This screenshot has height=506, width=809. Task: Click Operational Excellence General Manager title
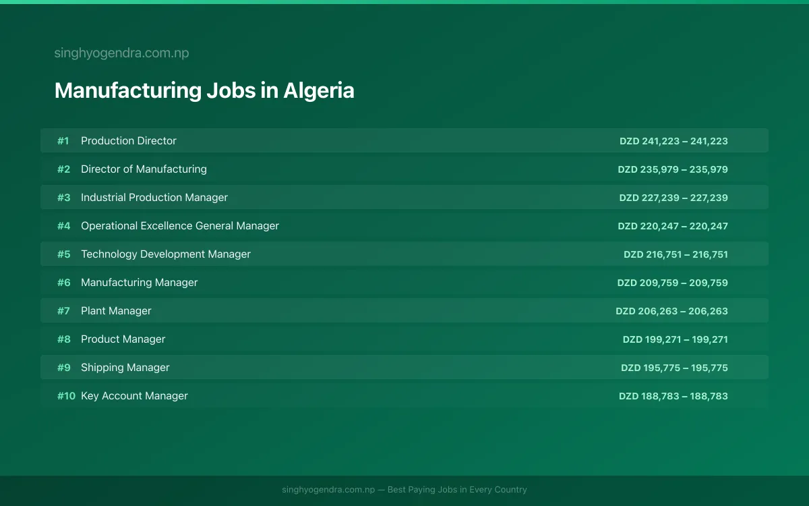(180, 226)
